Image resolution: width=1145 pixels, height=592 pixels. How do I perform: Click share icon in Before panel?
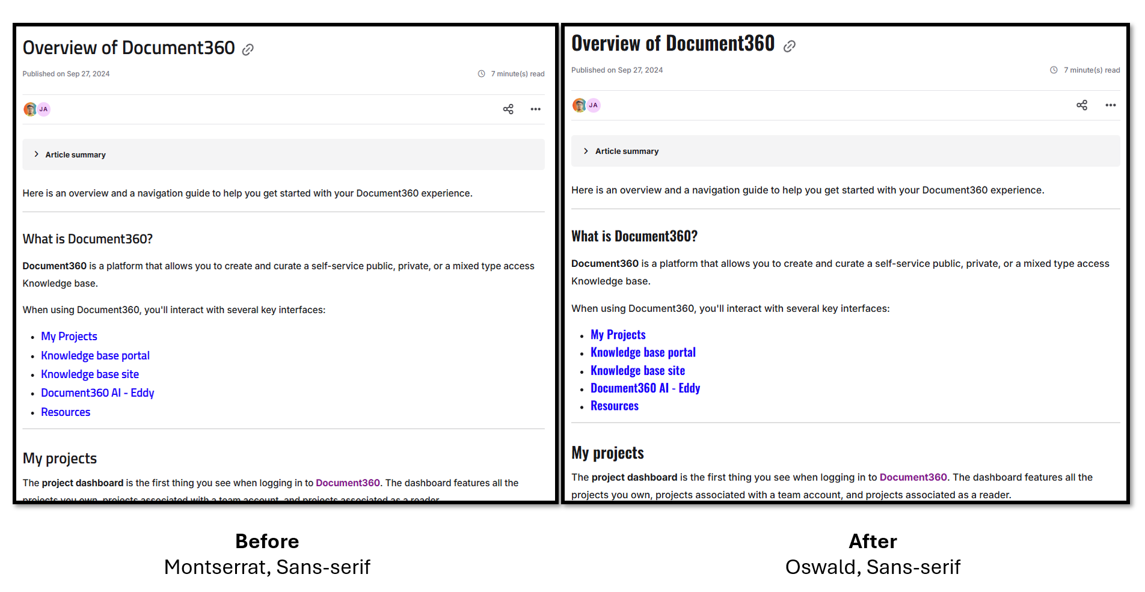coord(508,109)
